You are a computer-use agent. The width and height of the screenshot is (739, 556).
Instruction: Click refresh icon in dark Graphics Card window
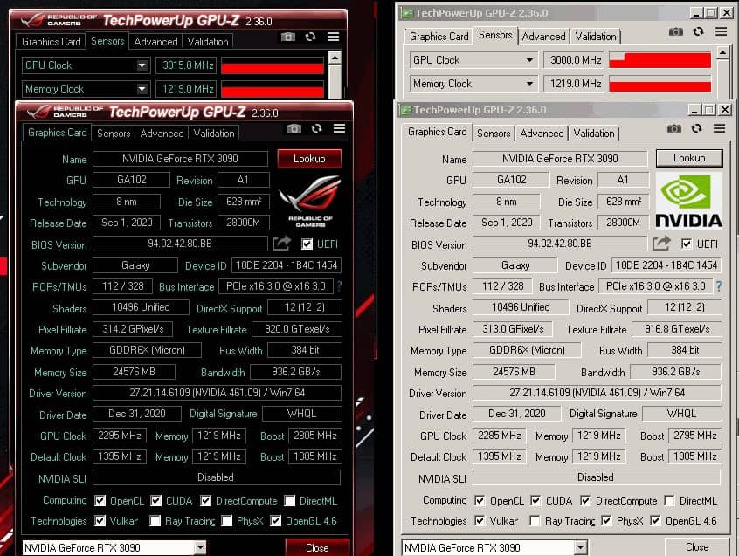[x=317, y=128]
